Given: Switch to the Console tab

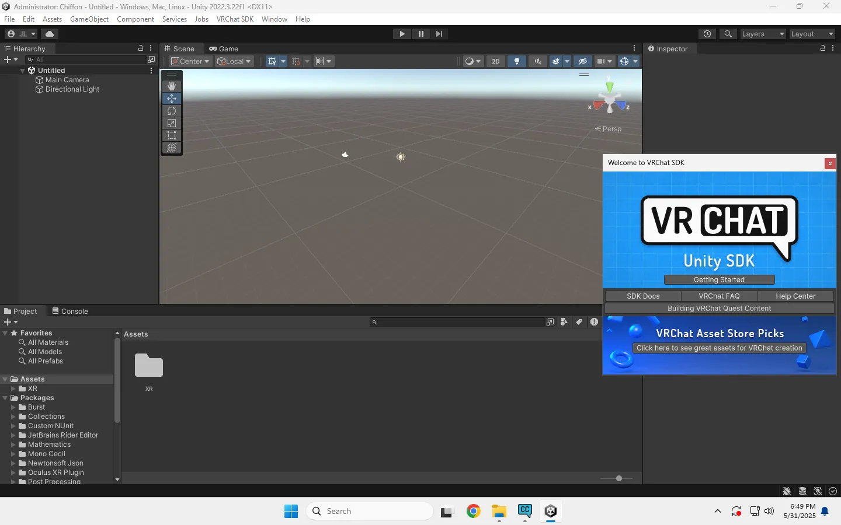Looking at the screenshot, I should [70, 311].
